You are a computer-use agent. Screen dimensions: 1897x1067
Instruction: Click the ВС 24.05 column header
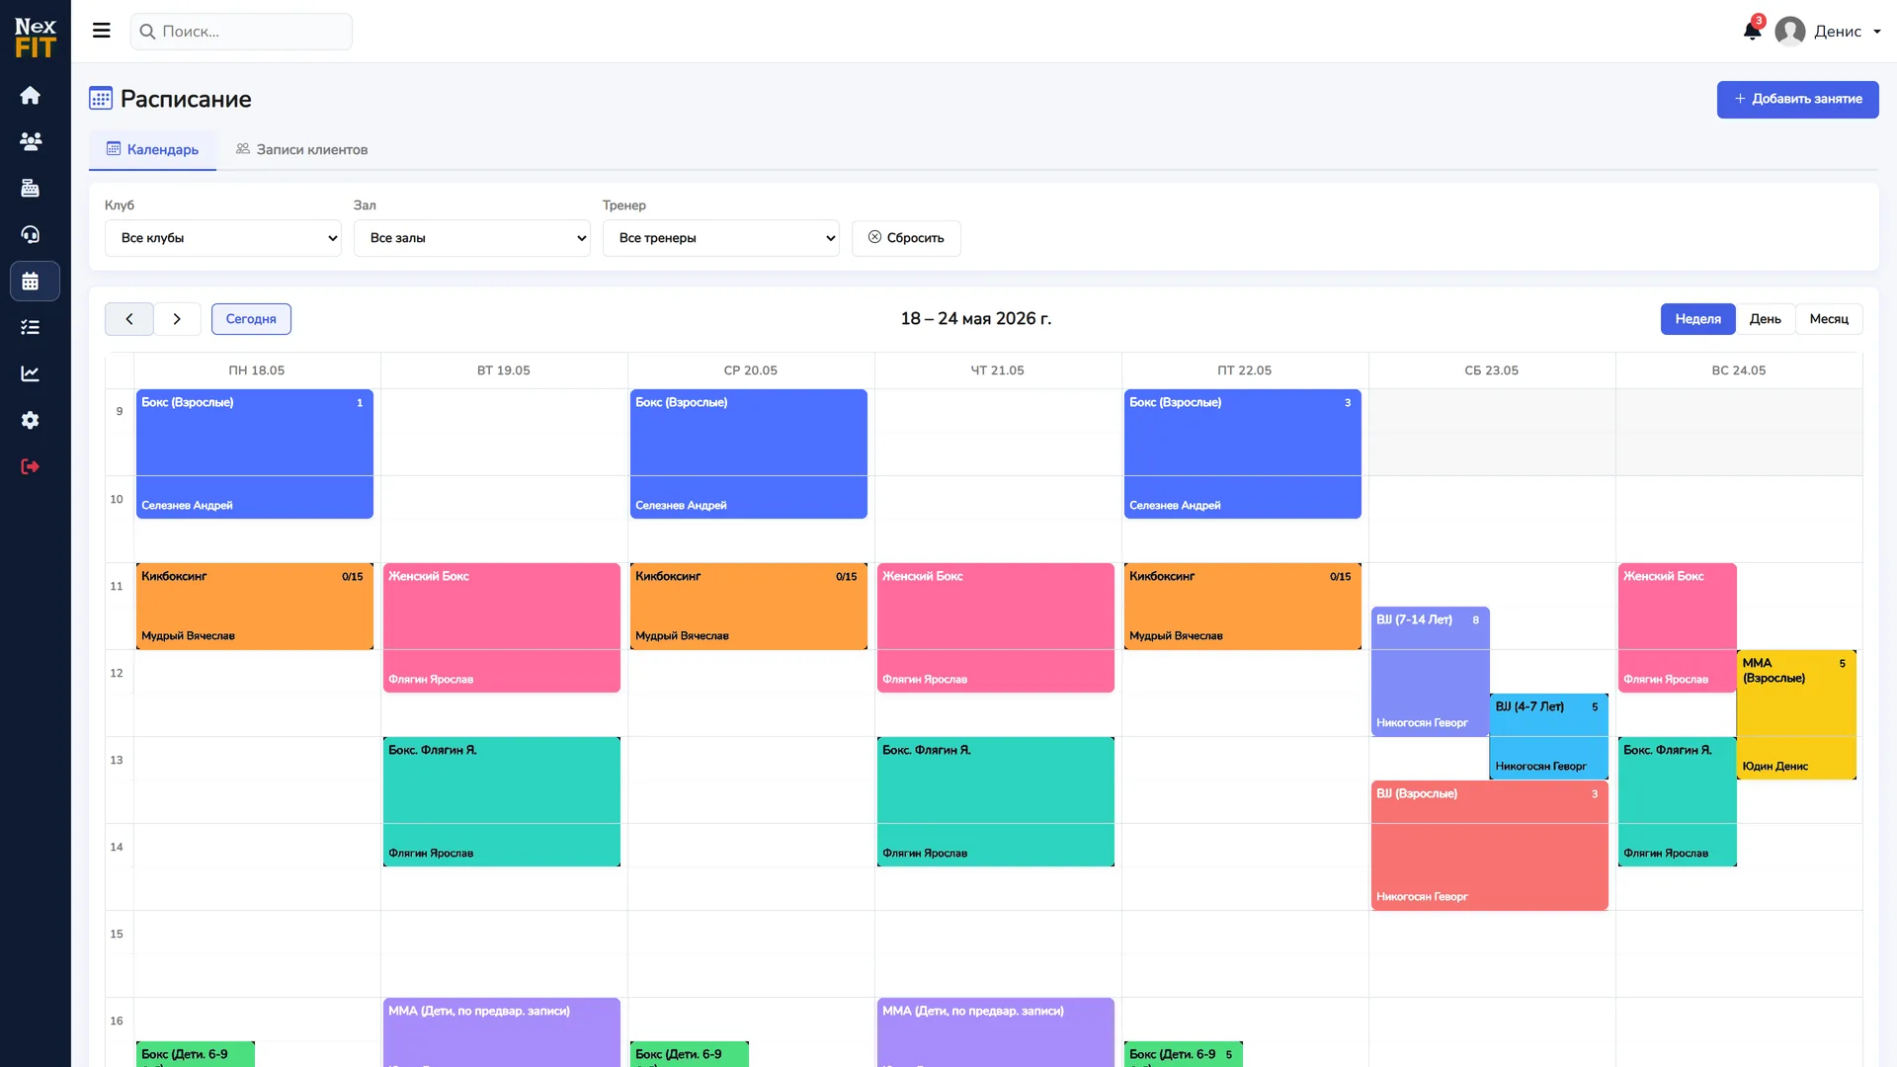1739,370
